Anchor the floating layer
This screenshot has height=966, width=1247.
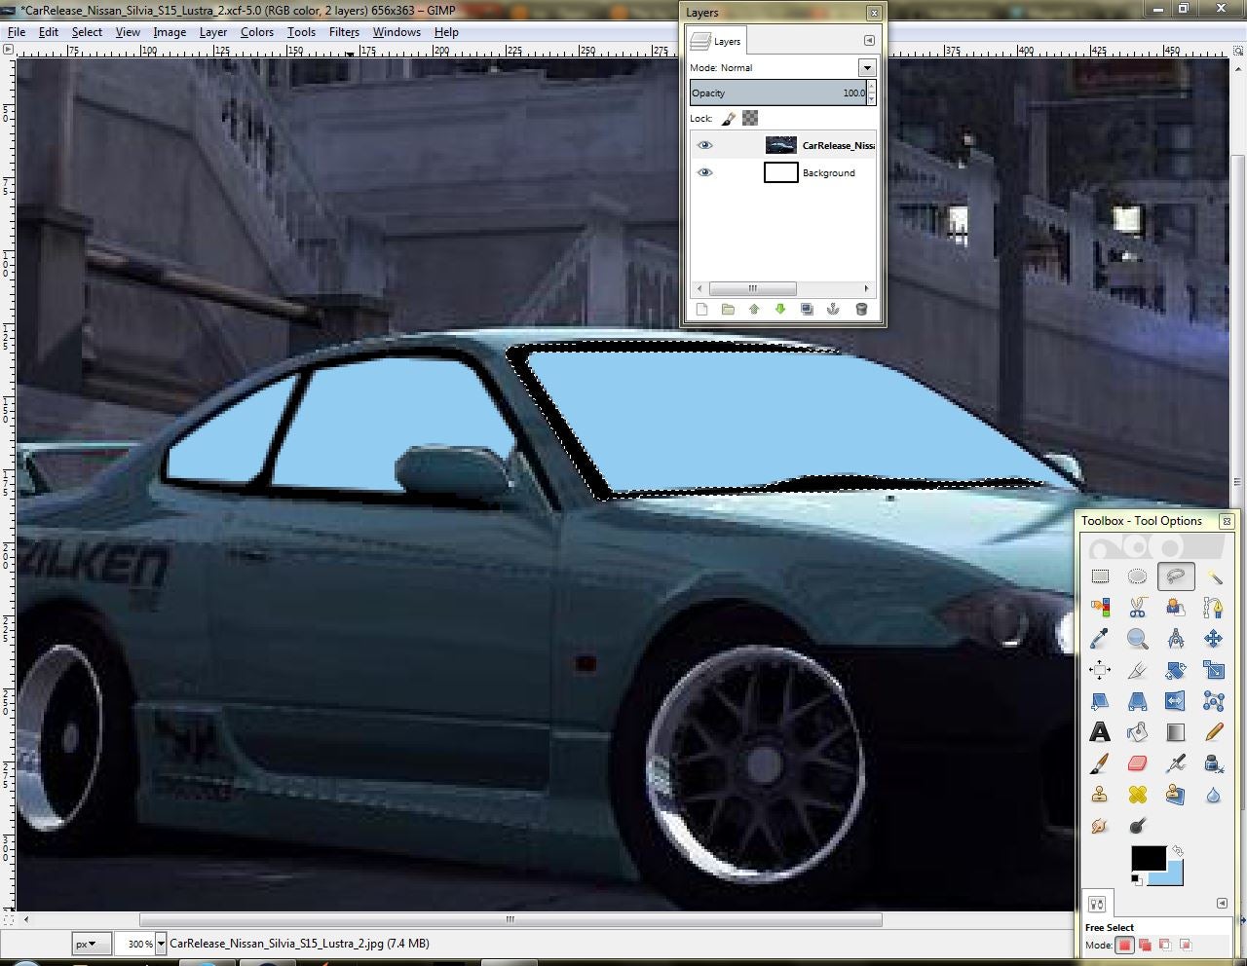tap(833, 309)
